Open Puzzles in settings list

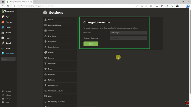pyautogui.click(x=60, y=52)
